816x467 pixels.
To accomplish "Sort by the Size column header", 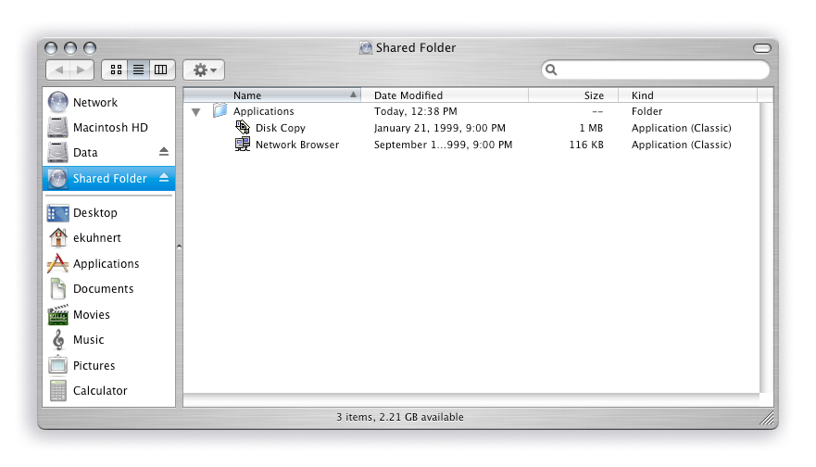I will (573, 95).
